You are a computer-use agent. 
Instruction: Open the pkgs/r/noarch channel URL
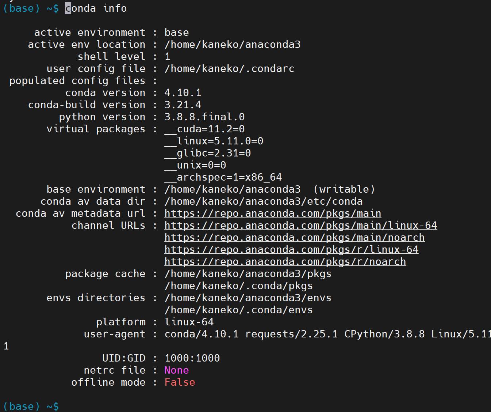click(285, 262)
